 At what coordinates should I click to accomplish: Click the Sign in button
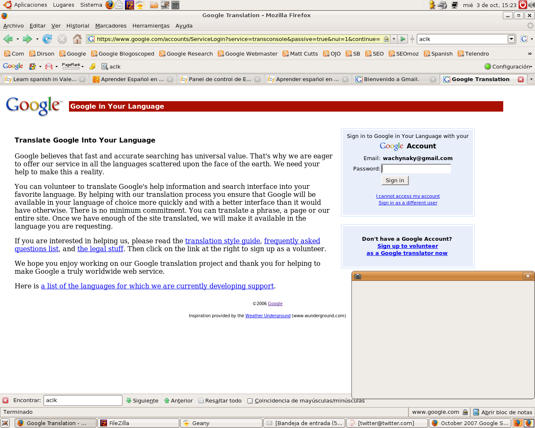tap(395, 180)
